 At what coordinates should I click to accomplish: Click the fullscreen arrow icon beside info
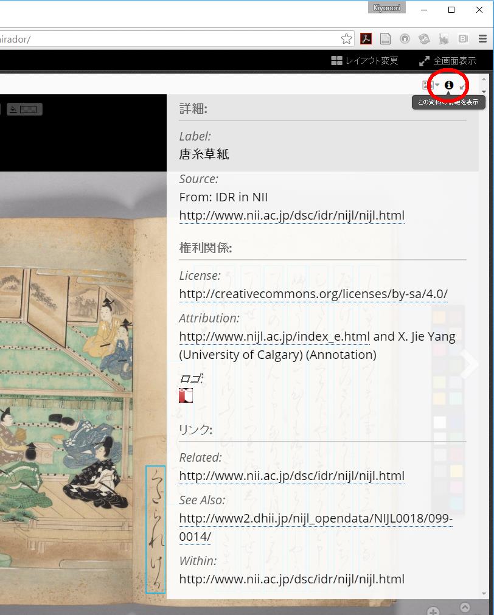tap(462, 86)
